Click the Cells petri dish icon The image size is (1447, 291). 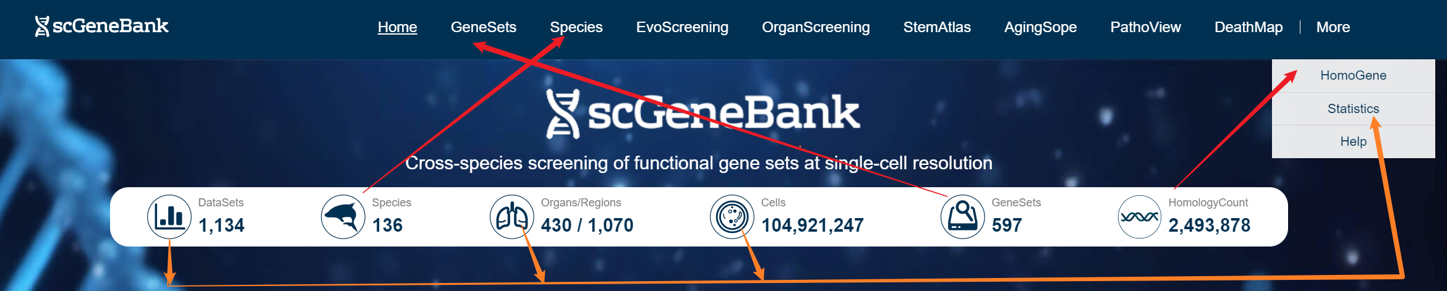tap(732, 217)
